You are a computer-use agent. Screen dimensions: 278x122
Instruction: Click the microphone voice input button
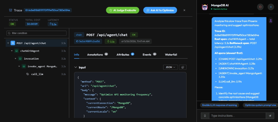[x=205, y=116]
